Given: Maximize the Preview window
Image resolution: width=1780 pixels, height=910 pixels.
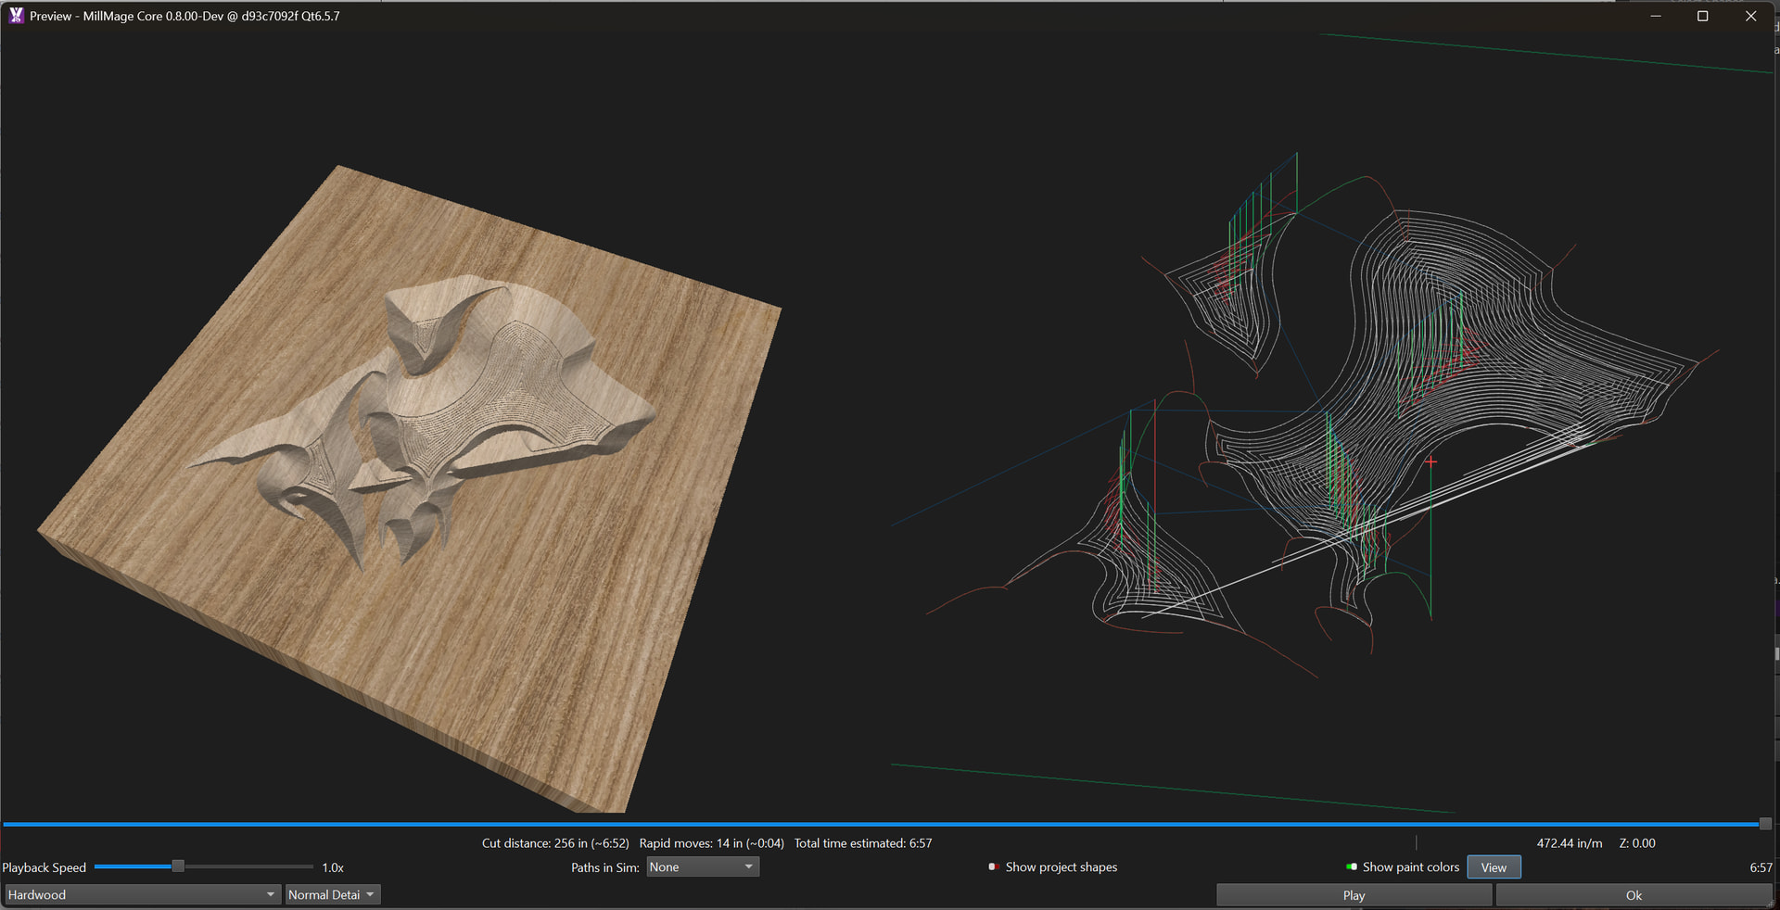Looking at the screenshot, I should point(1702,16).
